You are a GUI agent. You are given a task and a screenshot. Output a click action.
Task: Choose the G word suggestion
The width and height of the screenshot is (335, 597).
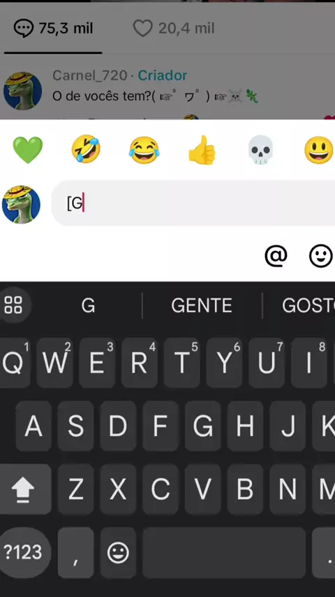tap(88, 305)
